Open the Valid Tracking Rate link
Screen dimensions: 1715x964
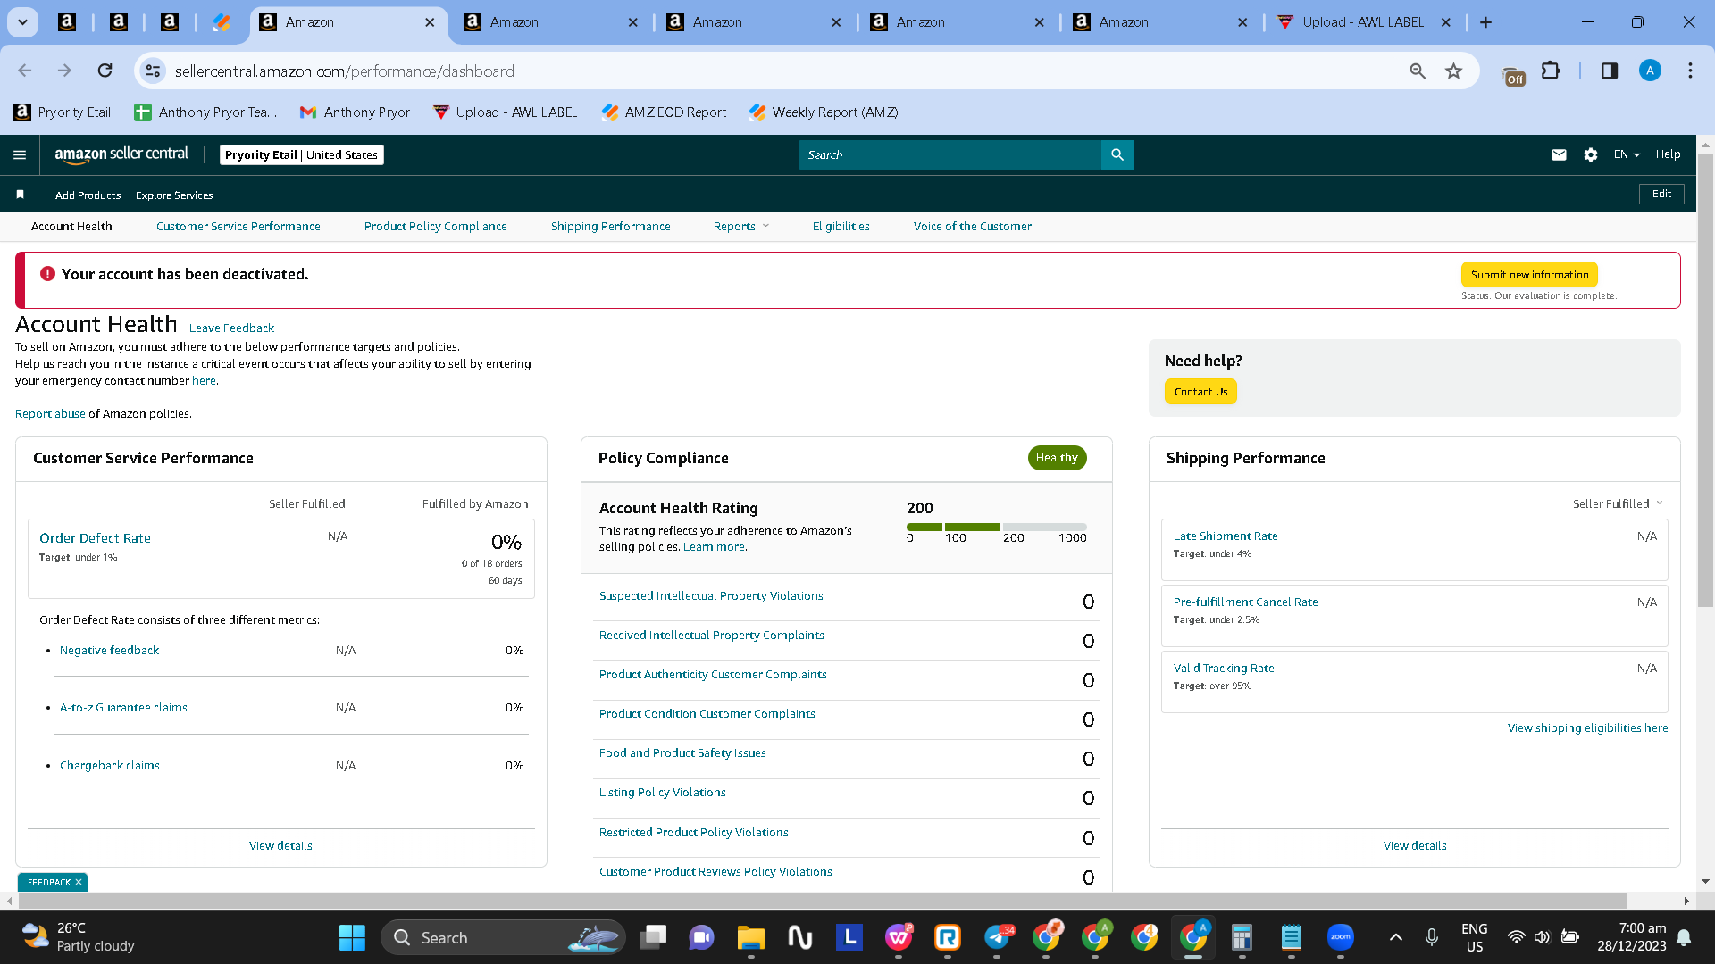1224,669
